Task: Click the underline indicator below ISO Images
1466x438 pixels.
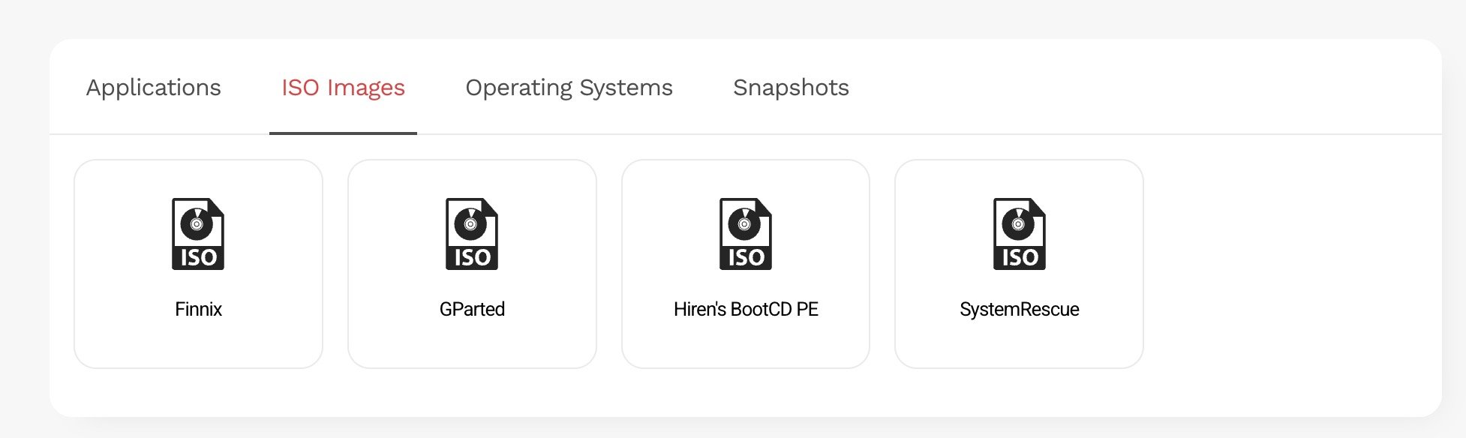Action: 343,133
